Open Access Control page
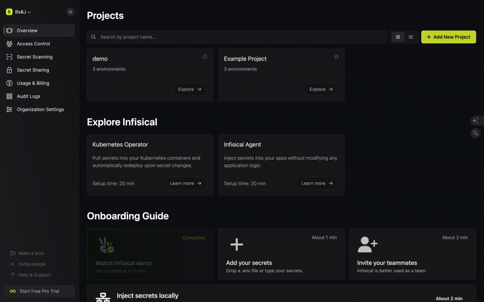 (39, 44)
